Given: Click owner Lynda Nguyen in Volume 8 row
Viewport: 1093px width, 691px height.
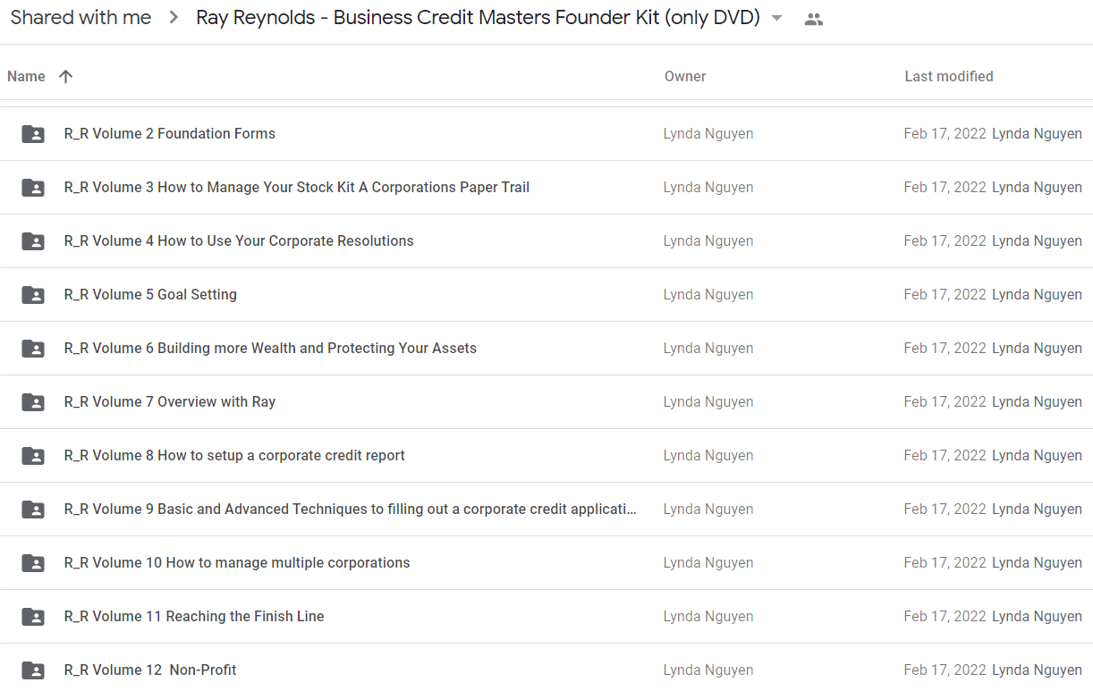Looking at the screenshot, I should tap(708, 456).
